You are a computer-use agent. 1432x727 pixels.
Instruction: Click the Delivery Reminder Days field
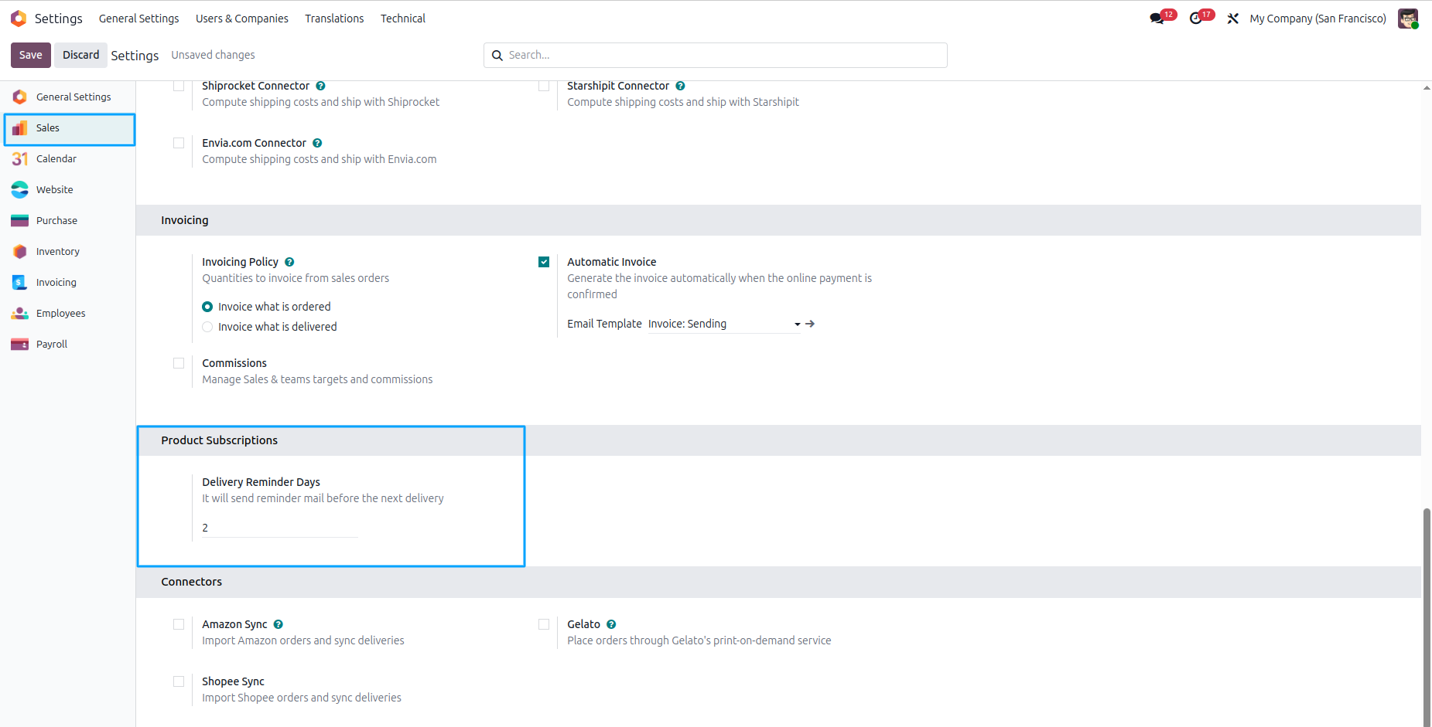[x=279, y=528]
